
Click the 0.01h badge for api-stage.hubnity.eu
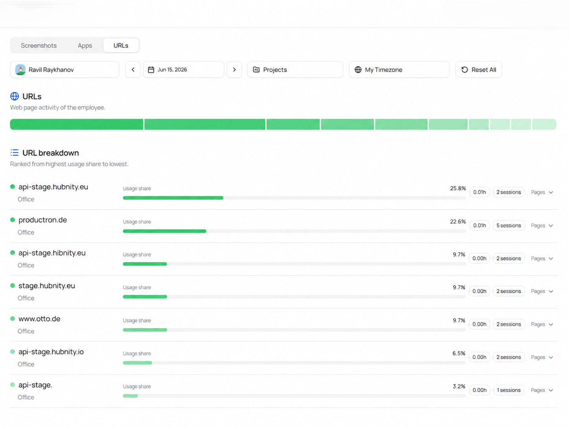[x=479, y=192]
